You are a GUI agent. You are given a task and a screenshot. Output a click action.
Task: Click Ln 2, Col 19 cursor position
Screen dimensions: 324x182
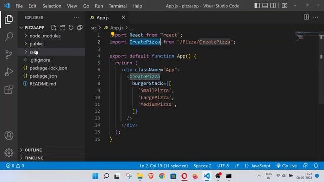[164, 166]
